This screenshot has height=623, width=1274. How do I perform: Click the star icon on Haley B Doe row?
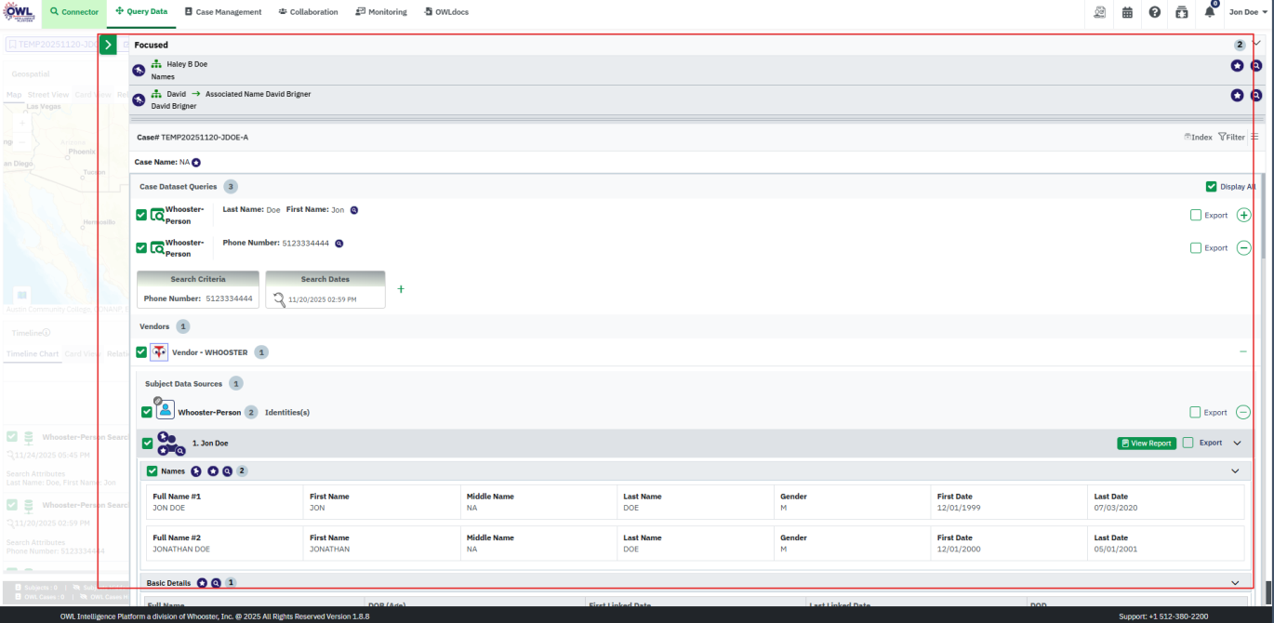click(x=1237, y=66)
